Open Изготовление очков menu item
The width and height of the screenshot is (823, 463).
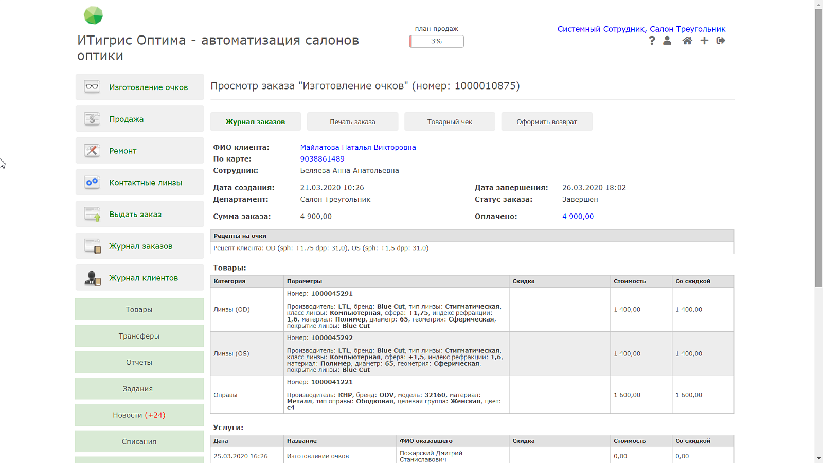[140, 87]
